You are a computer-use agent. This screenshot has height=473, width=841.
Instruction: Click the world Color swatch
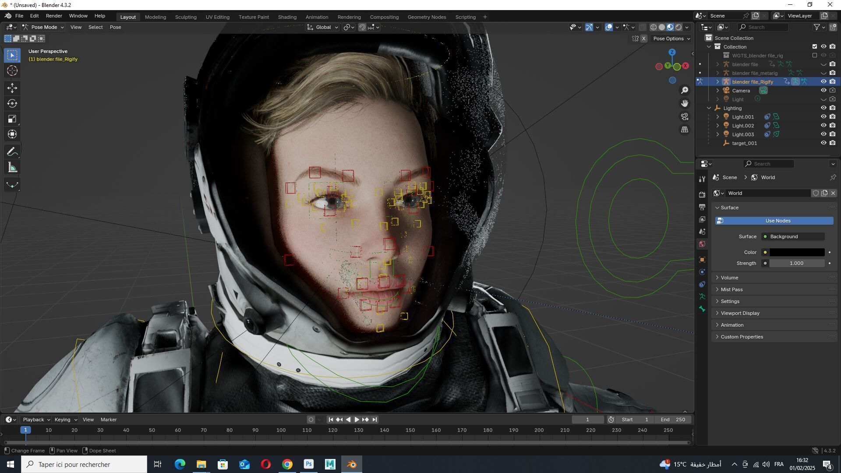pos(797,252)
